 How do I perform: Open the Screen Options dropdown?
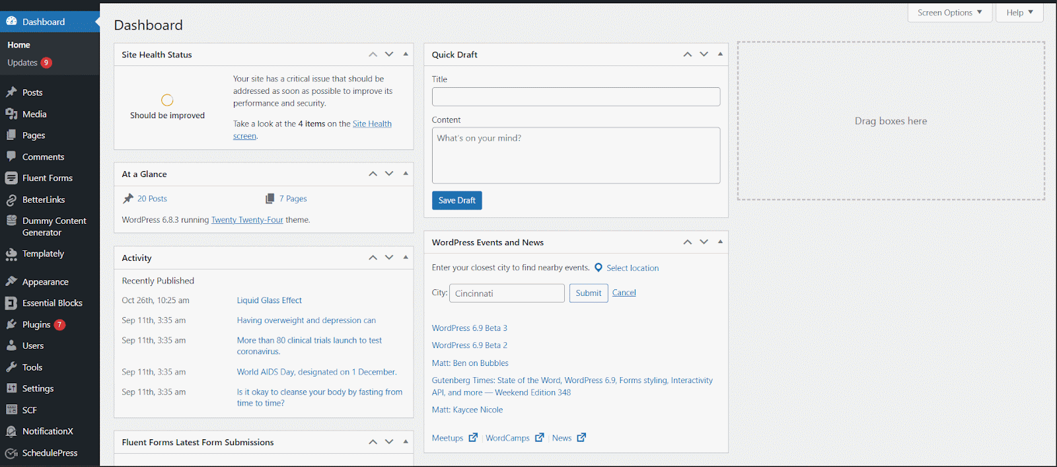949,13
